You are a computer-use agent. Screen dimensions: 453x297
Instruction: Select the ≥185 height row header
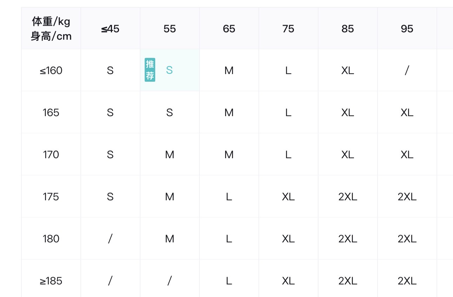51,281
